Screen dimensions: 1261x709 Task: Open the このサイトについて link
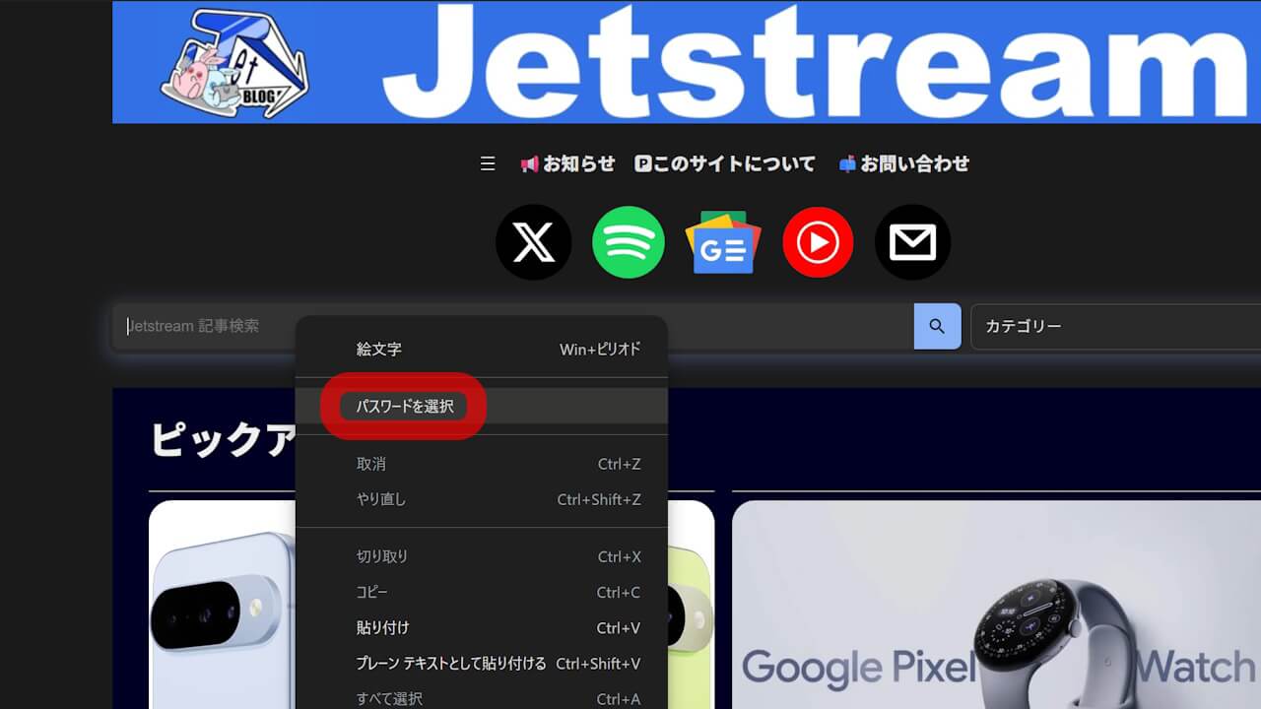click(x=725, y=163)
